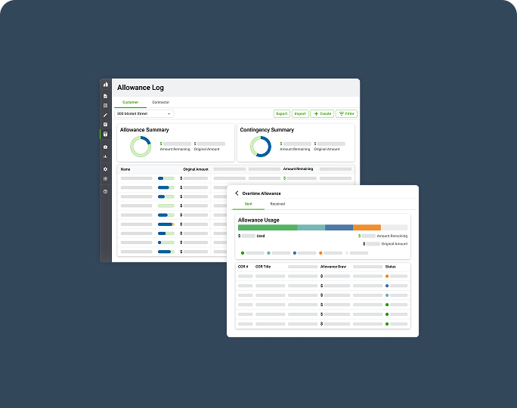The width and height of the screenshot is (517, 408).
Task: Select the Sent tab
Action: click(x=248, y=204)
